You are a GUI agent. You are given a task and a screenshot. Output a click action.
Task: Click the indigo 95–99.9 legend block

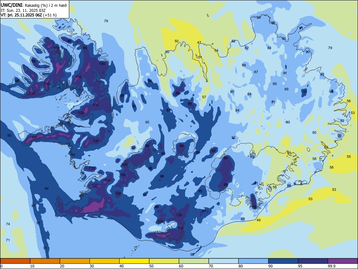point(313,261)
